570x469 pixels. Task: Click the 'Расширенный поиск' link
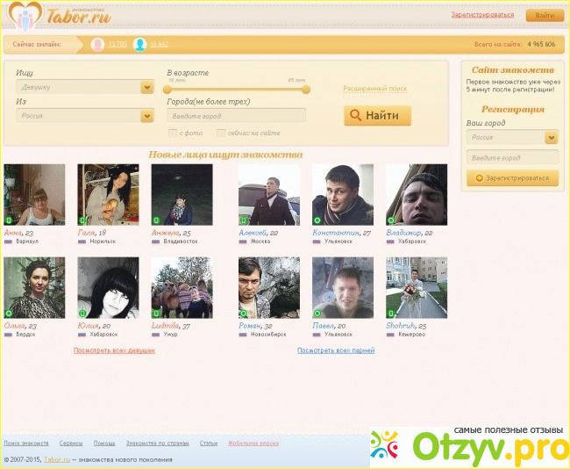[374, 89]
